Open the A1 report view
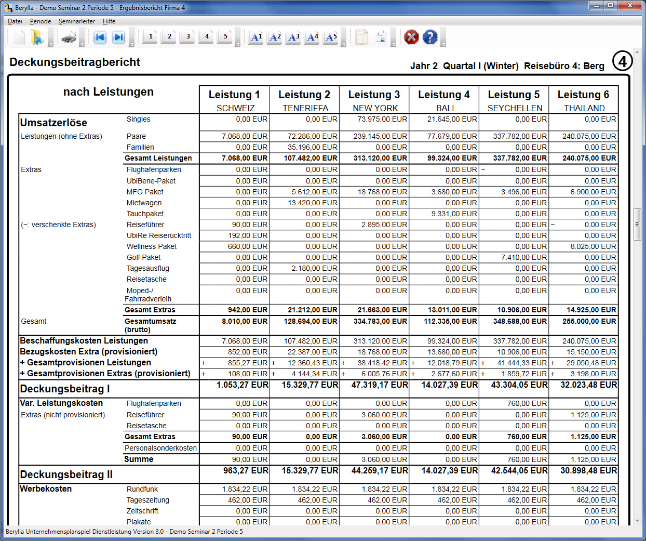Screen dimensions: 646x541 [256, 37]
